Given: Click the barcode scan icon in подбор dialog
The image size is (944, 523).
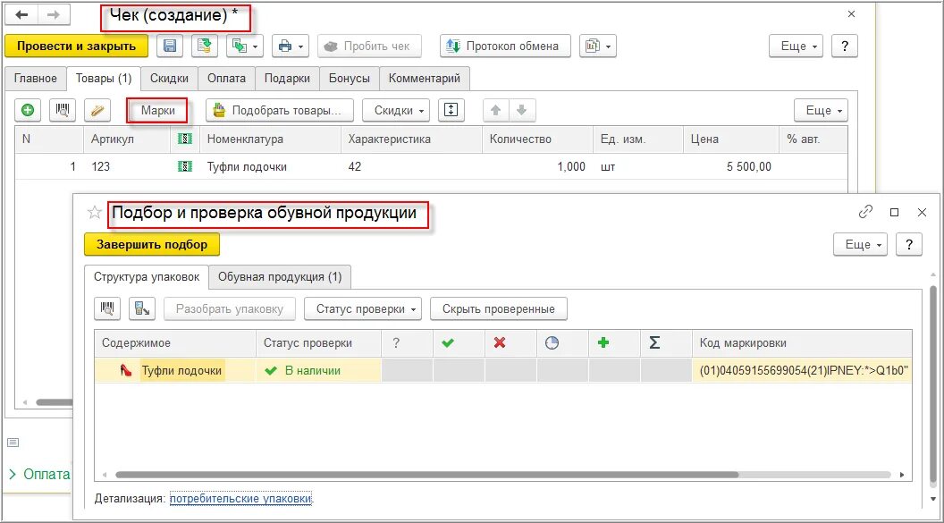Looking at the screenshot, I should [x=107, y=308].
